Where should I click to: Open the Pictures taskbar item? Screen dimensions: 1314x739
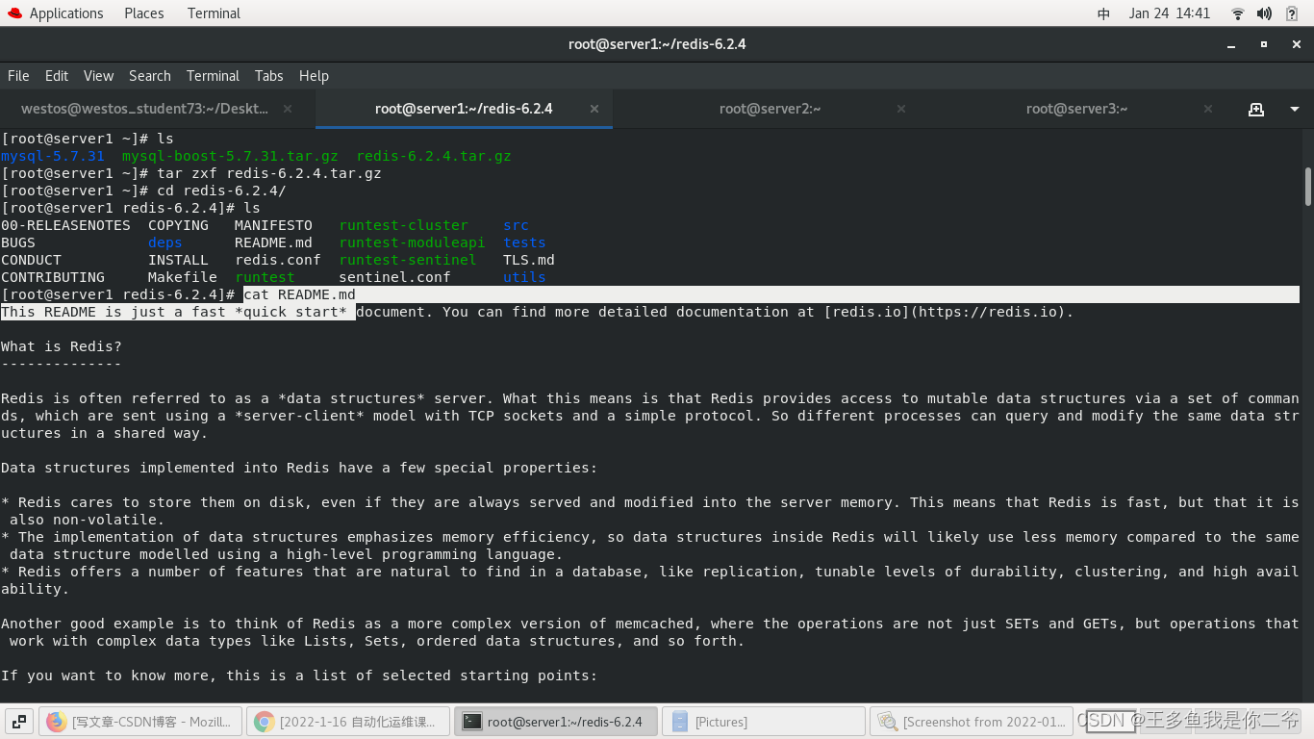(x=764, y=722)
